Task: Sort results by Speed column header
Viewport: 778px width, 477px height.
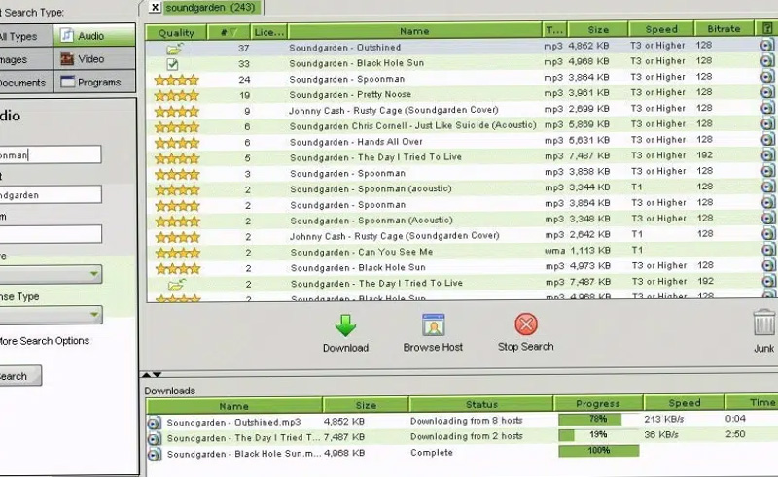Action: click(661, 29)
